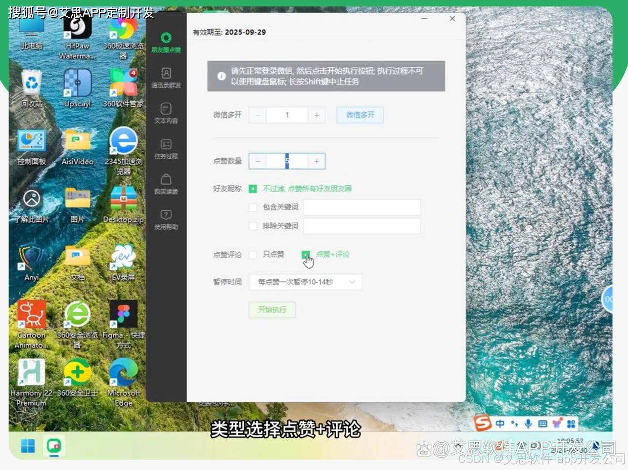Open 使用帮助 help in sidebar
628x470 pixels.
(x=166, y=216)
